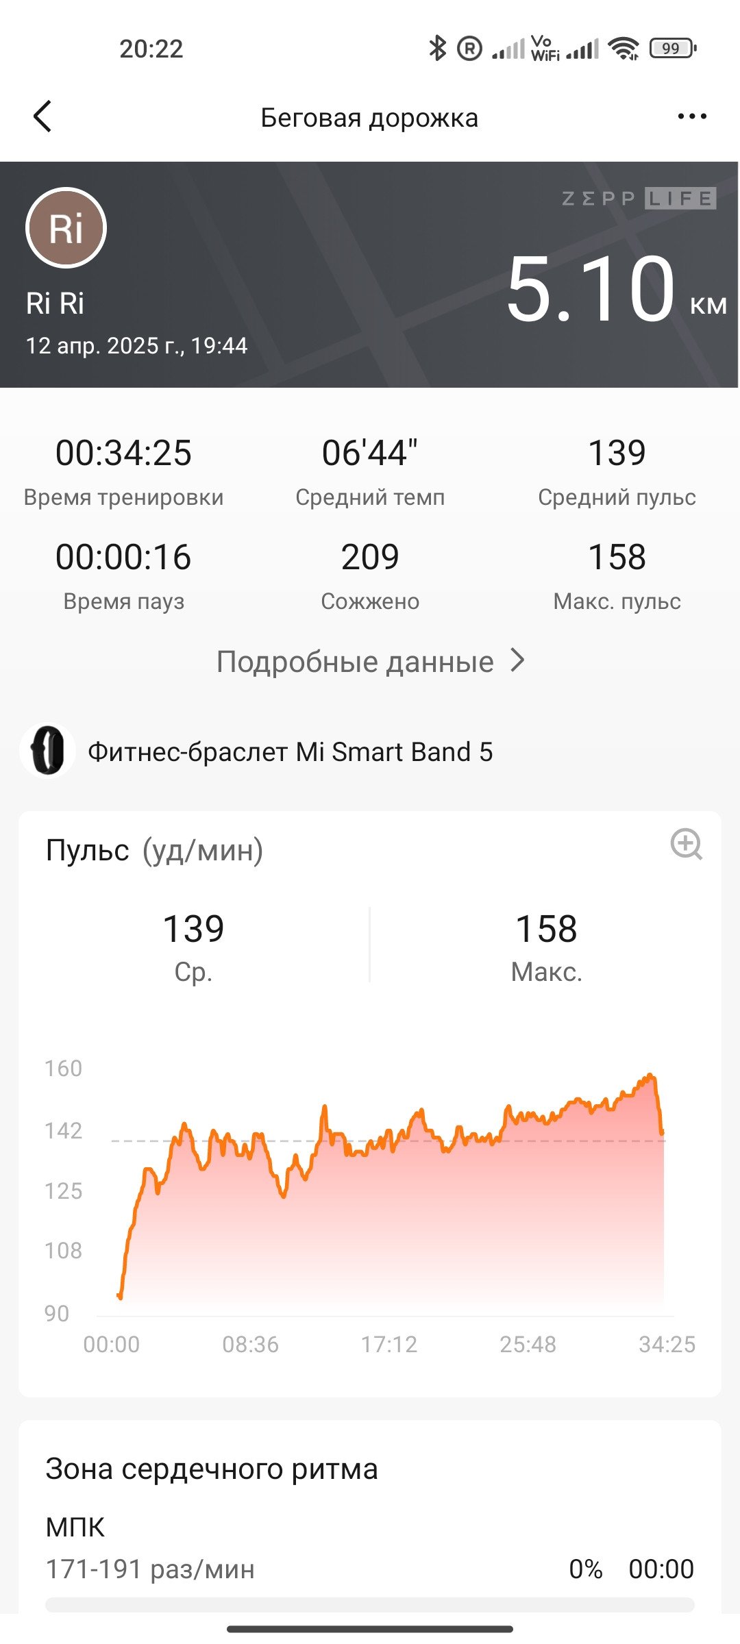The image size is (740, 1644).
Task: Tap the 00:34:25 workout time stat
Action: pyautogui.click(x=123, y=472)
